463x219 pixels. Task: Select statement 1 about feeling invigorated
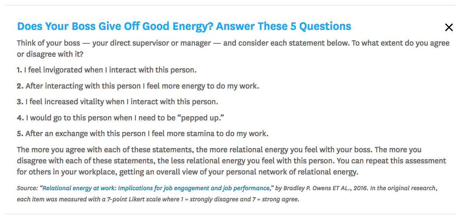[107, 70]
